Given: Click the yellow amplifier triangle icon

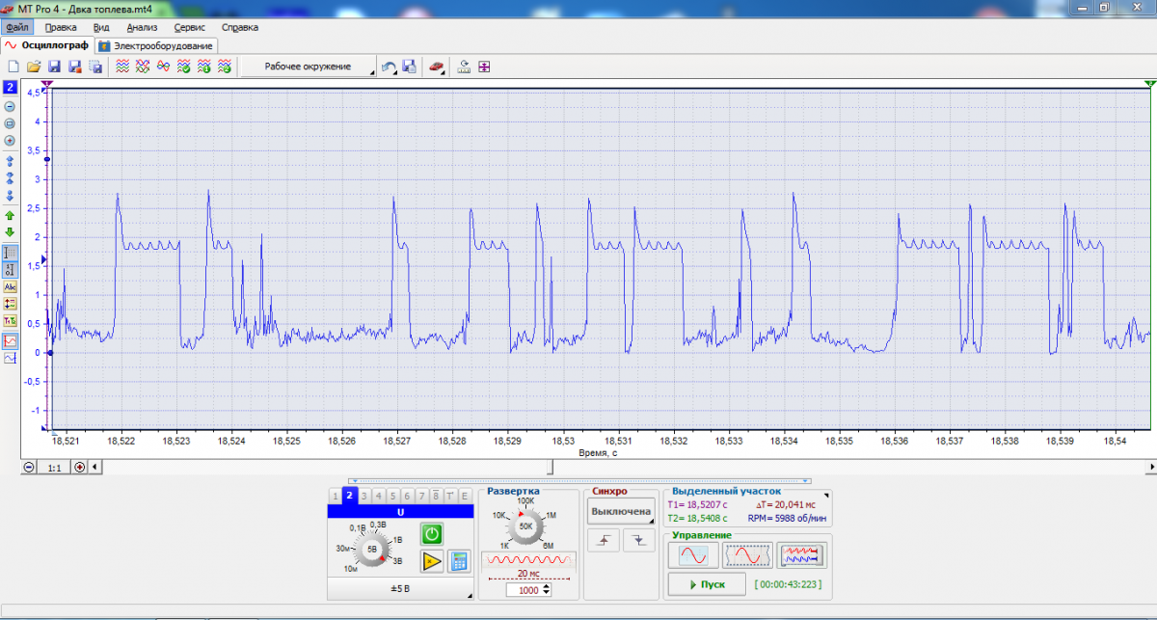Looking at the screenshot, I should coord(432,560).
